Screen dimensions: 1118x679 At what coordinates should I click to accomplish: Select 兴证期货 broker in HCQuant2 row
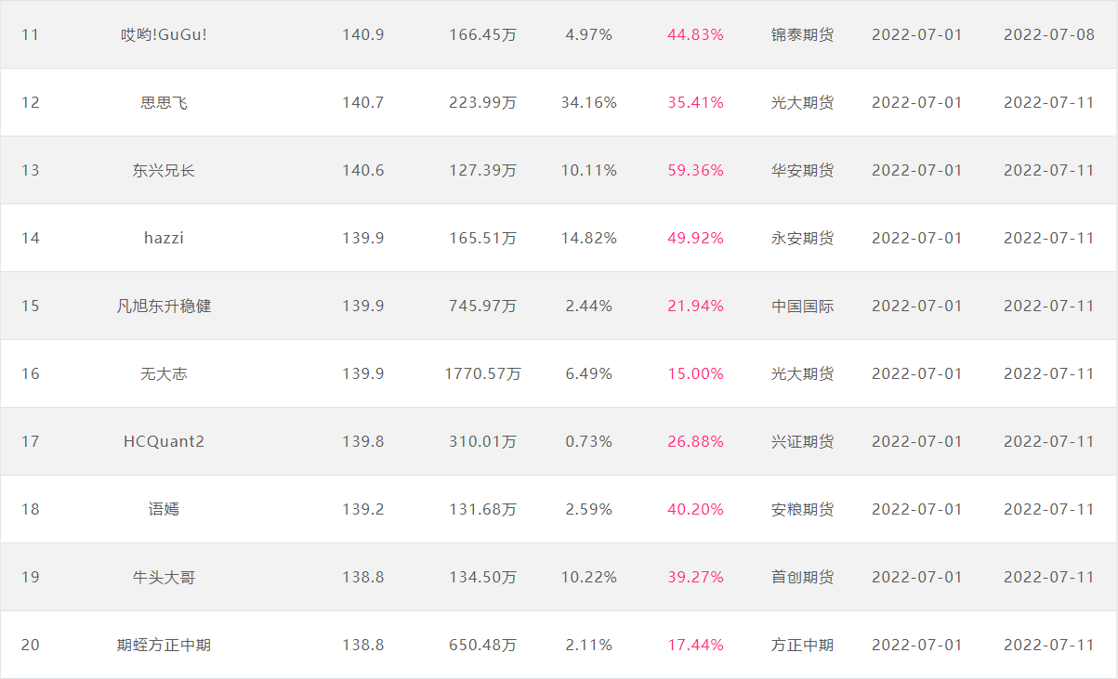pyautogui.click(x=802, y=441)
